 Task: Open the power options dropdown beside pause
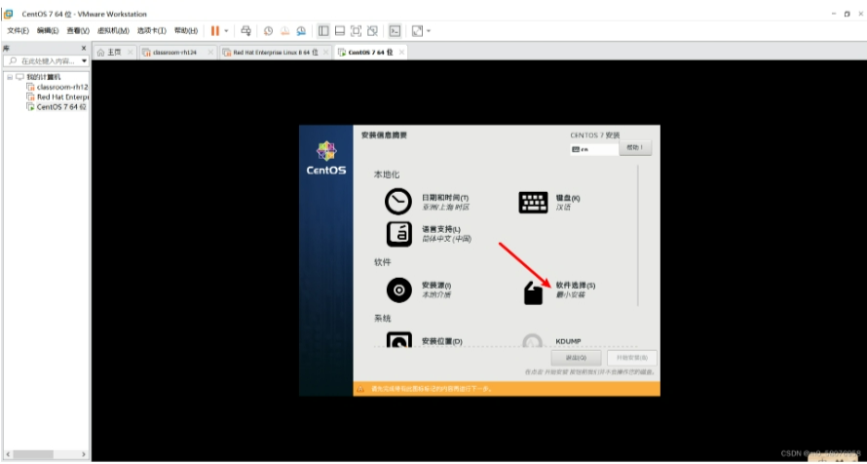pos(226,31)
